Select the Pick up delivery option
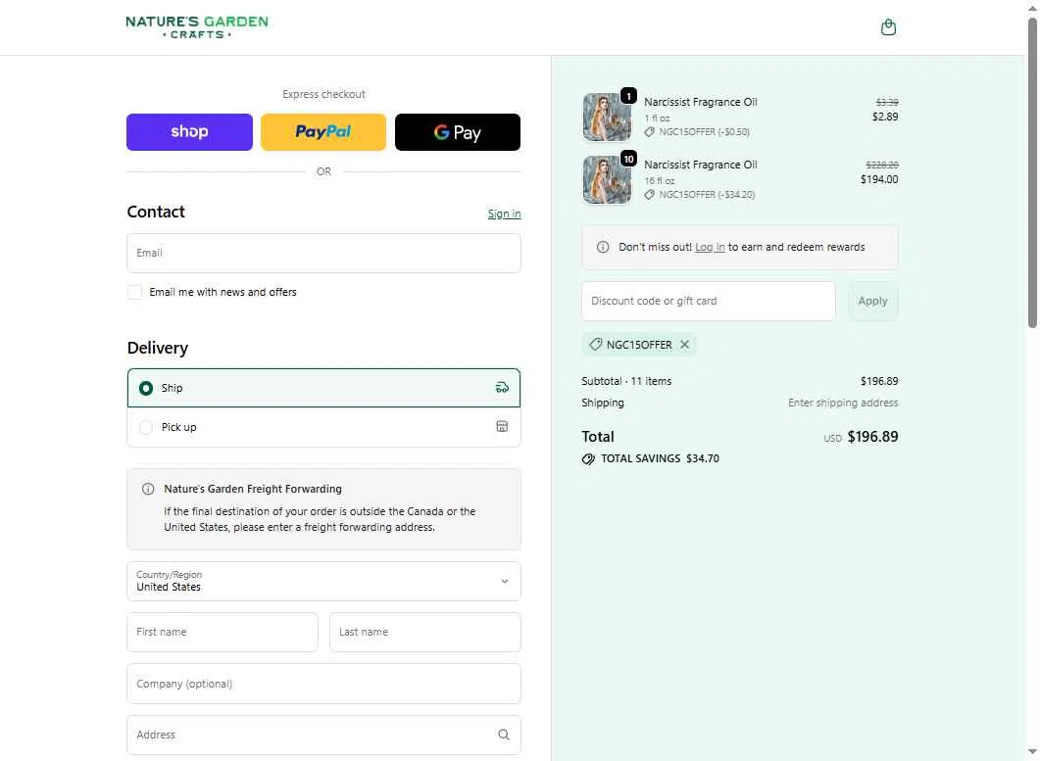 [x=323, y=427]
